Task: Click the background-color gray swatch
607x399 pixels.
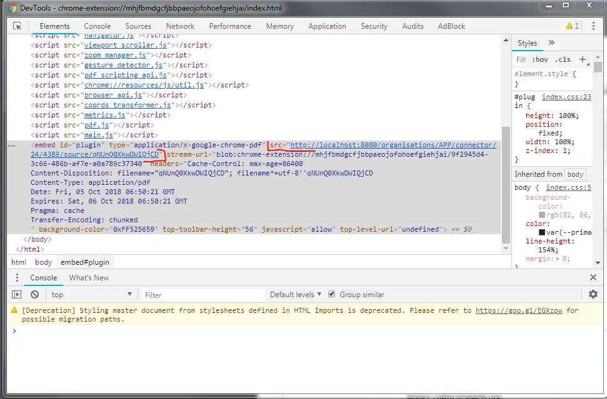Action: [x=542, y=215]
